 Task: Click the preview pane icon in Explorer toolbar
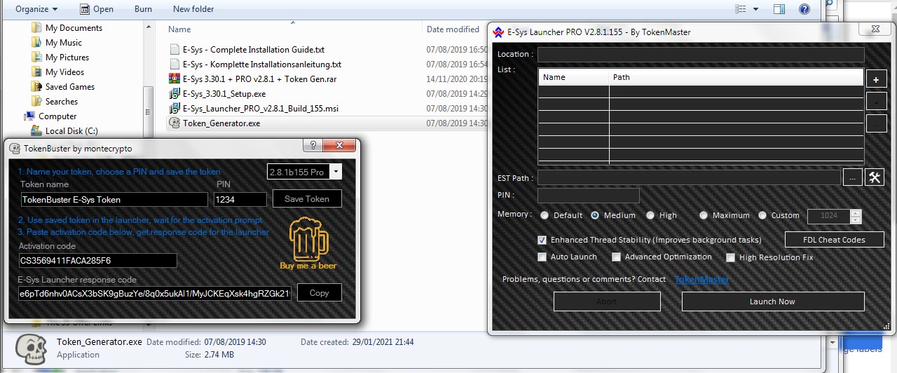(x=779, y=9)
